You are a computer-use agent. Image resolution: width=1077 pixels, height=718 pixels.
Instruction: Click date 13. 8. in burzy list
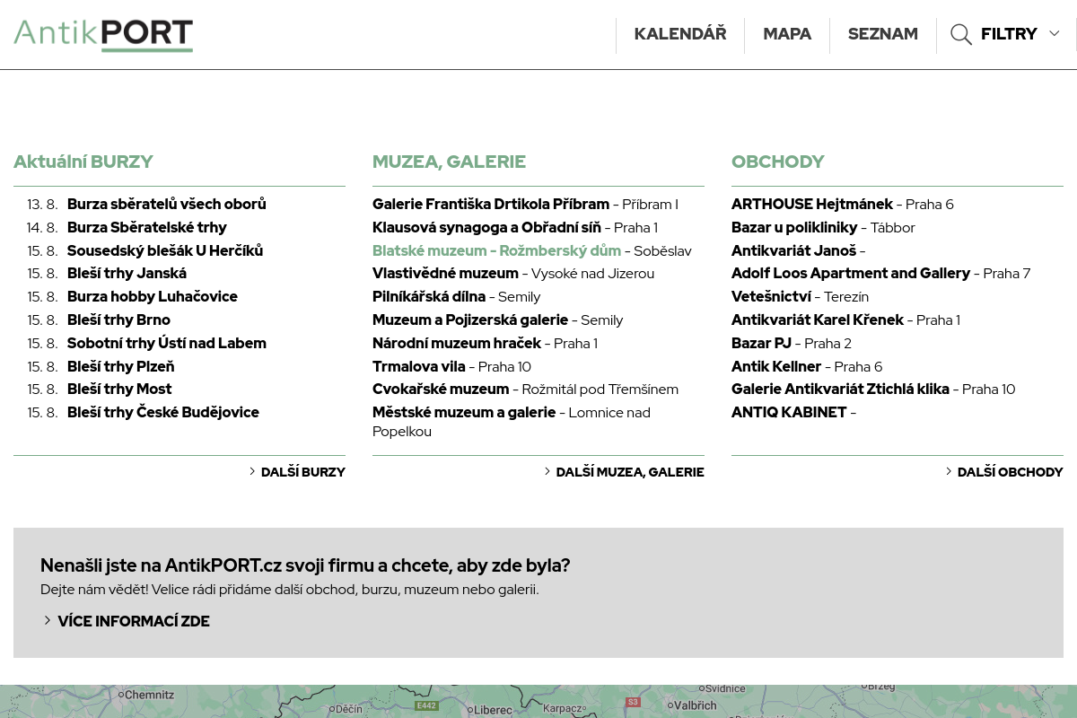point(42,204)
